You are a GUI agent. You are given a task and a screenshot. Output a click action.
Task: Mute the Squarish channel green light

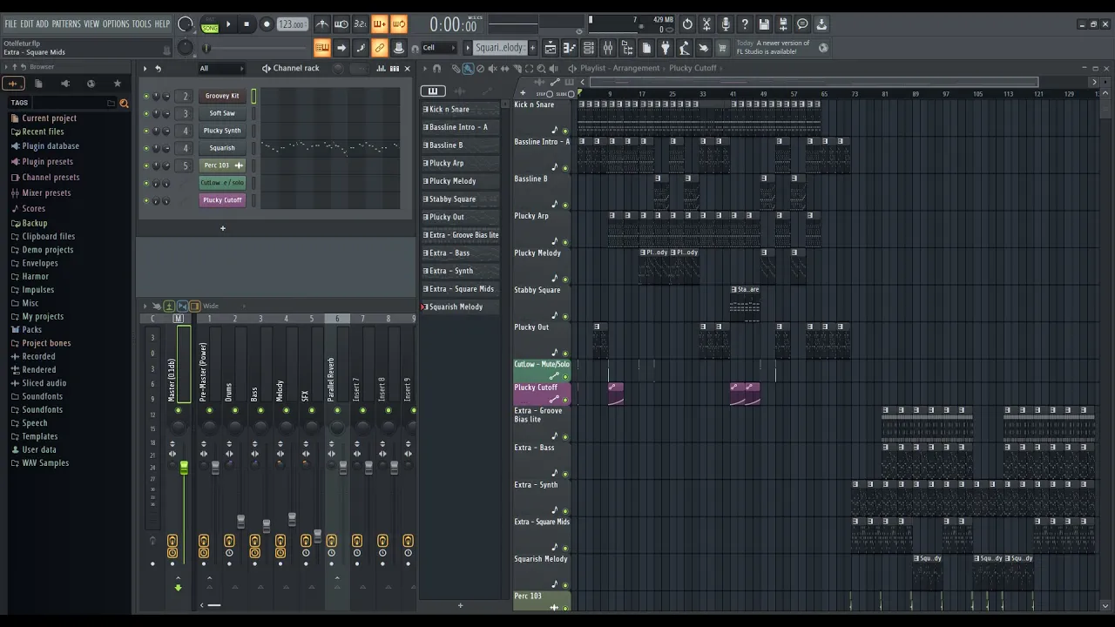[146, 148]
